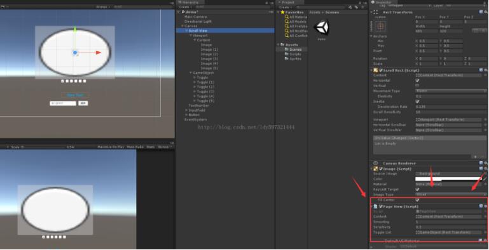
Task: Open help for the Page View component
Action: [481, 206]
